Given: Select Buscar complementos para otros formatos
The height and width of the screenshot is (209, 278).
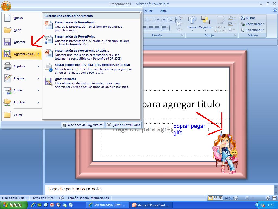Looking at the screenshot, I should click(91, 69).
